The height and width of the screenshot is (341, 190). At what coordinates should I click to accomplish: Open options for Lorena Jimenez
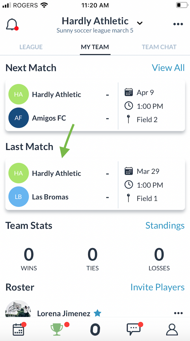[178, 313]
